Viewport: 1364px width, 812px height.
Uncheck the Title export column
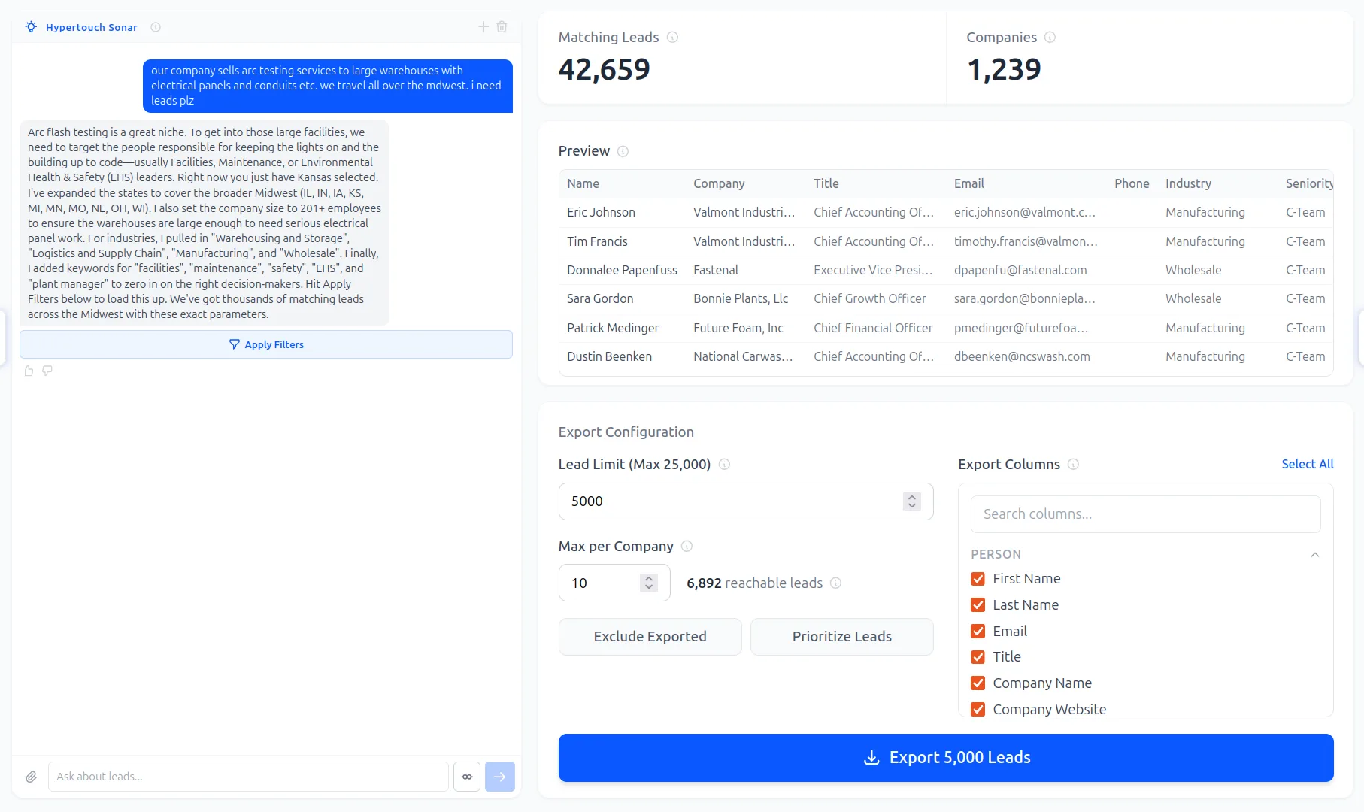pyautogui.click(x=978, y=657)
